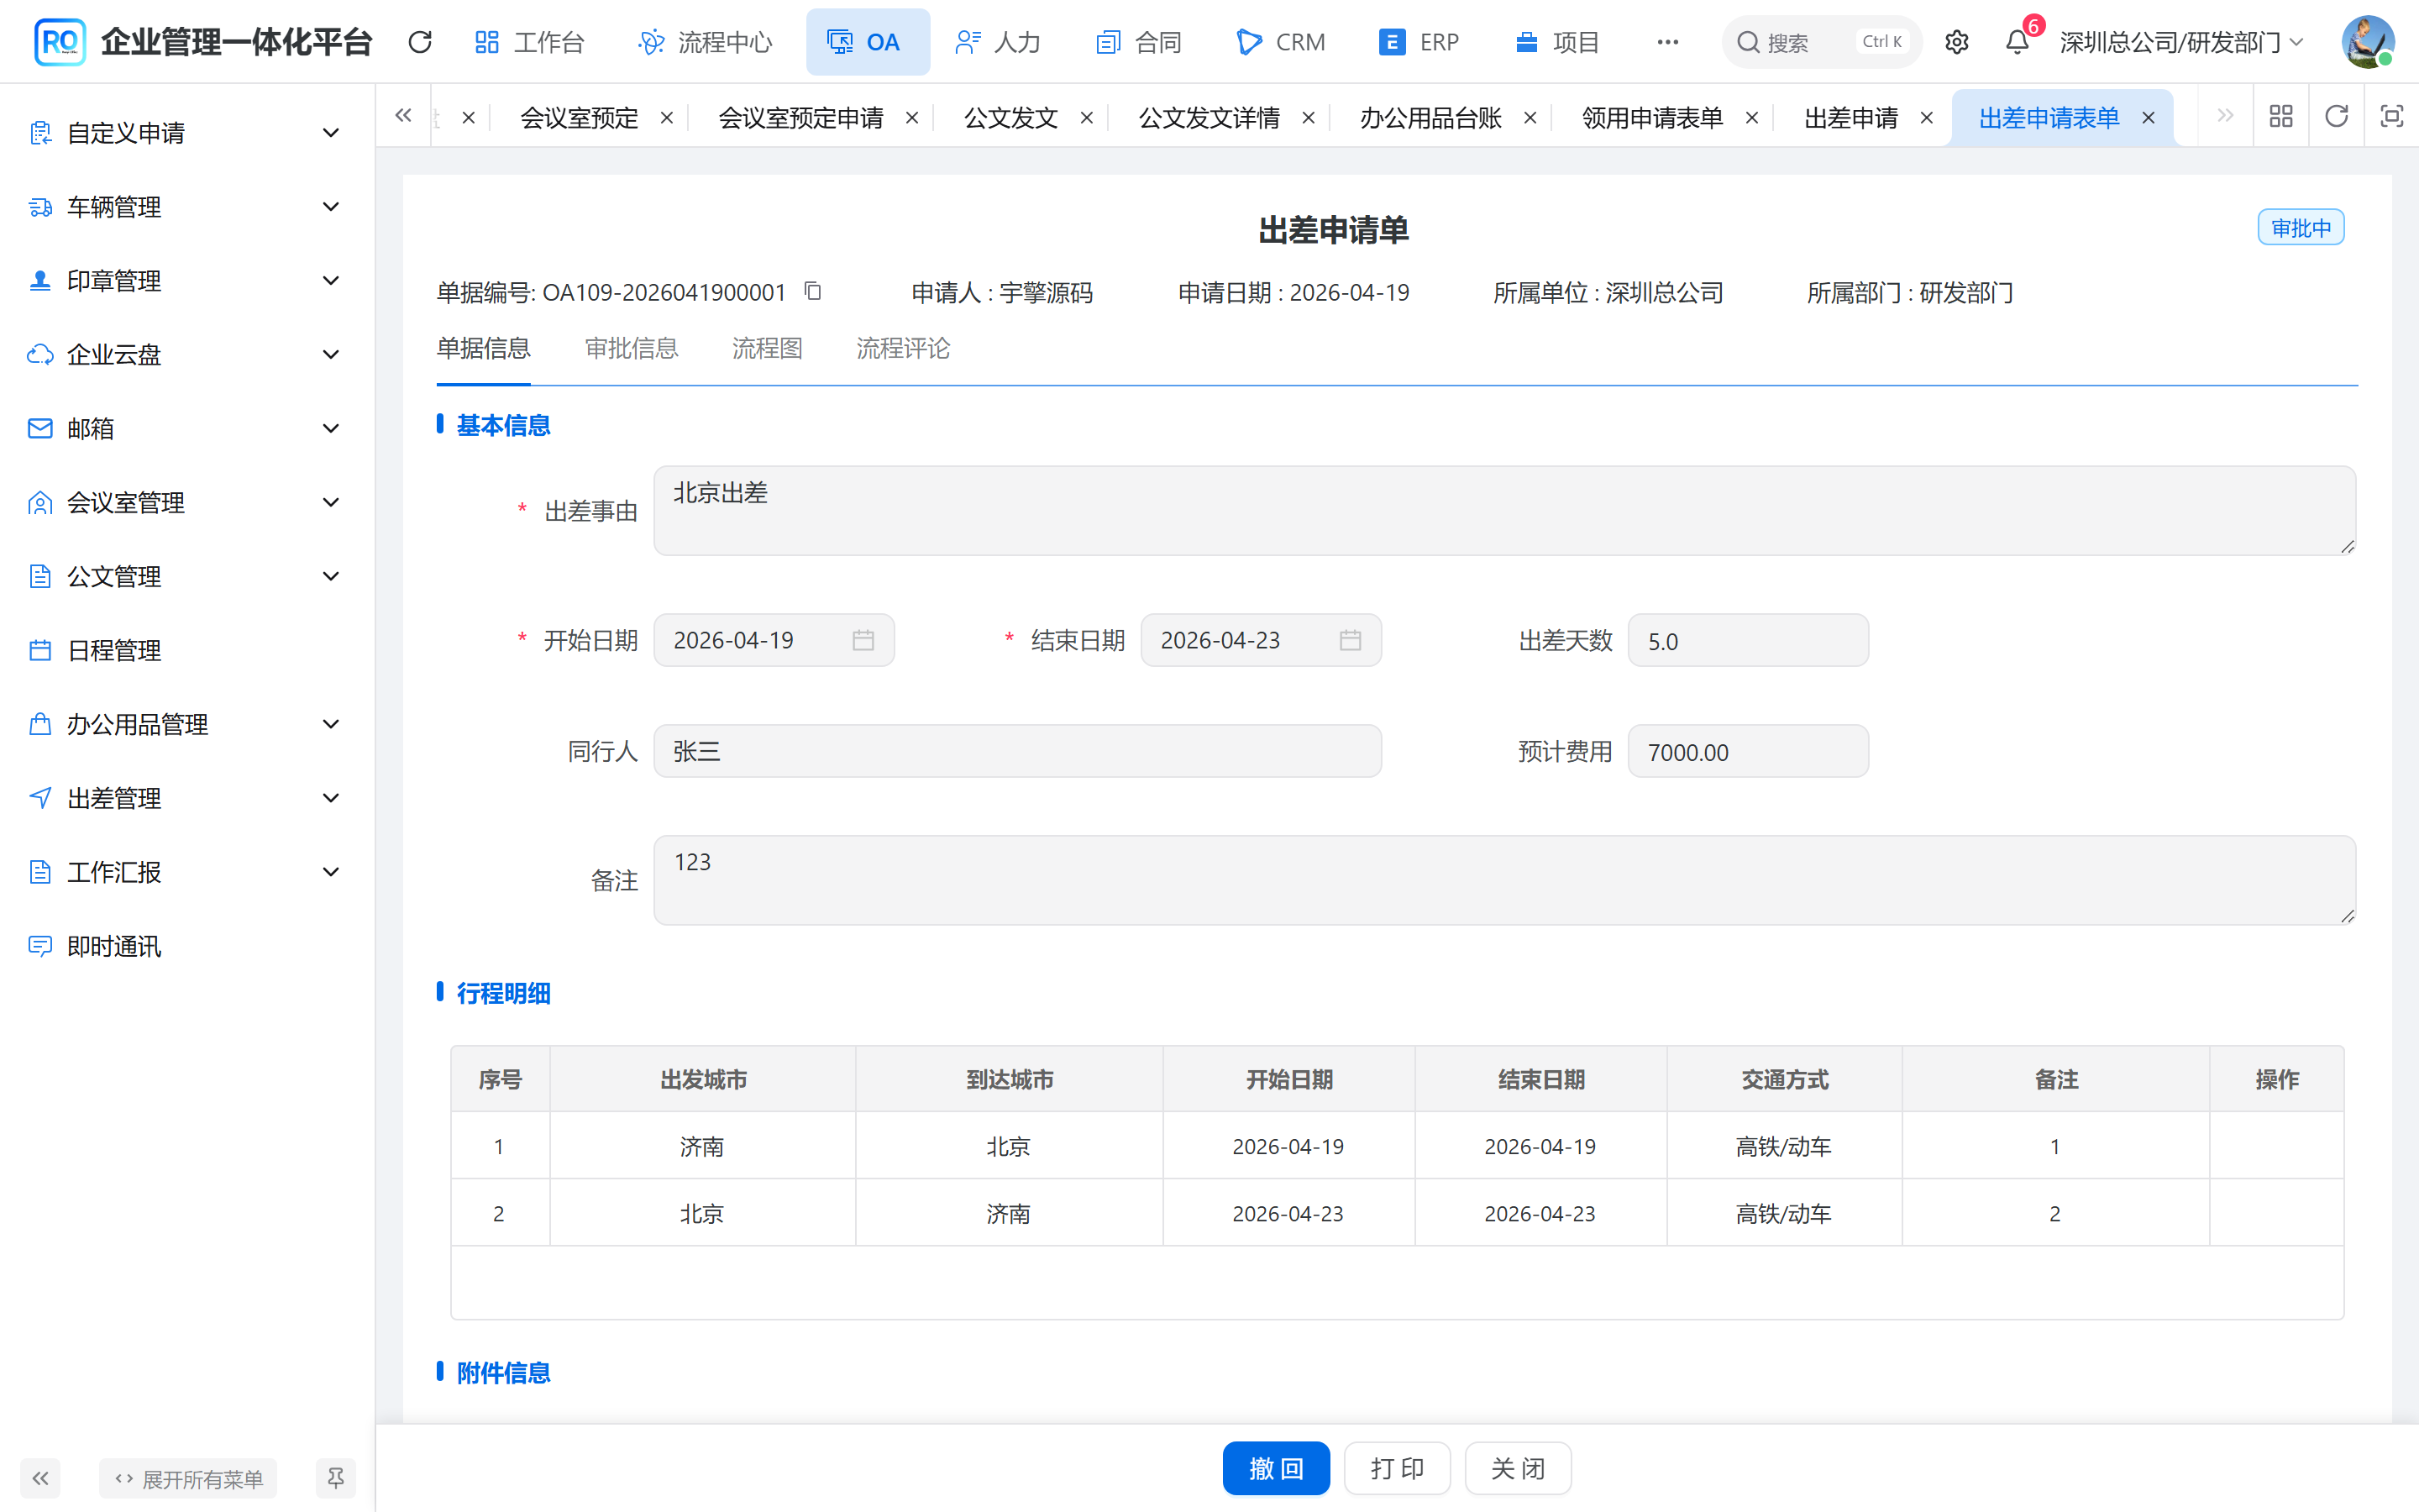The image size is (2419, 1512).
Task: Switch to the 办公用品台账 page tab
Action: tap(1430, 118)
